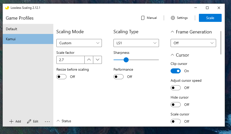Screen dimensions: 231x134
Task: Enable the Hide cursor switch
Action: pyautogui.click(x=176, y=105)
